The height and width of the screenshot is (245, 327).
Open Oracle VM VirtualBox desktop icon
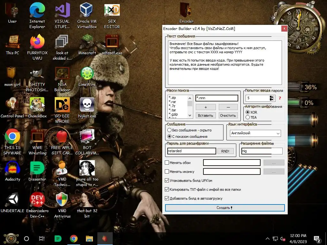pyautogui.click(x=87, y=15)
